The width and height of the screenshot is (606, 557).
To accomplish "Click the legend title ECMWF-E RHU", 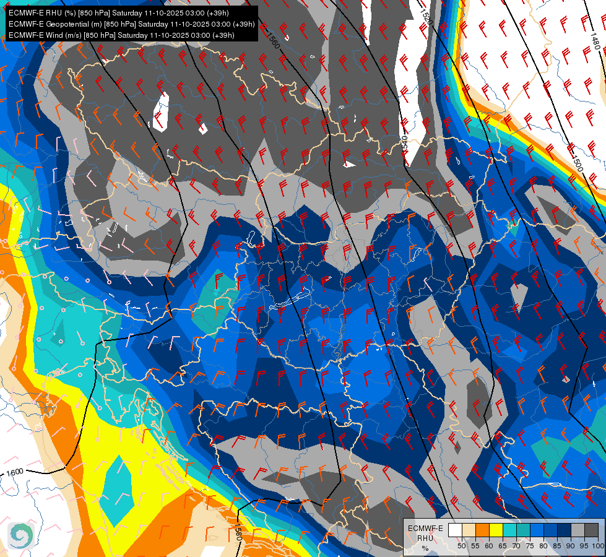I will [x=425, y=533].
